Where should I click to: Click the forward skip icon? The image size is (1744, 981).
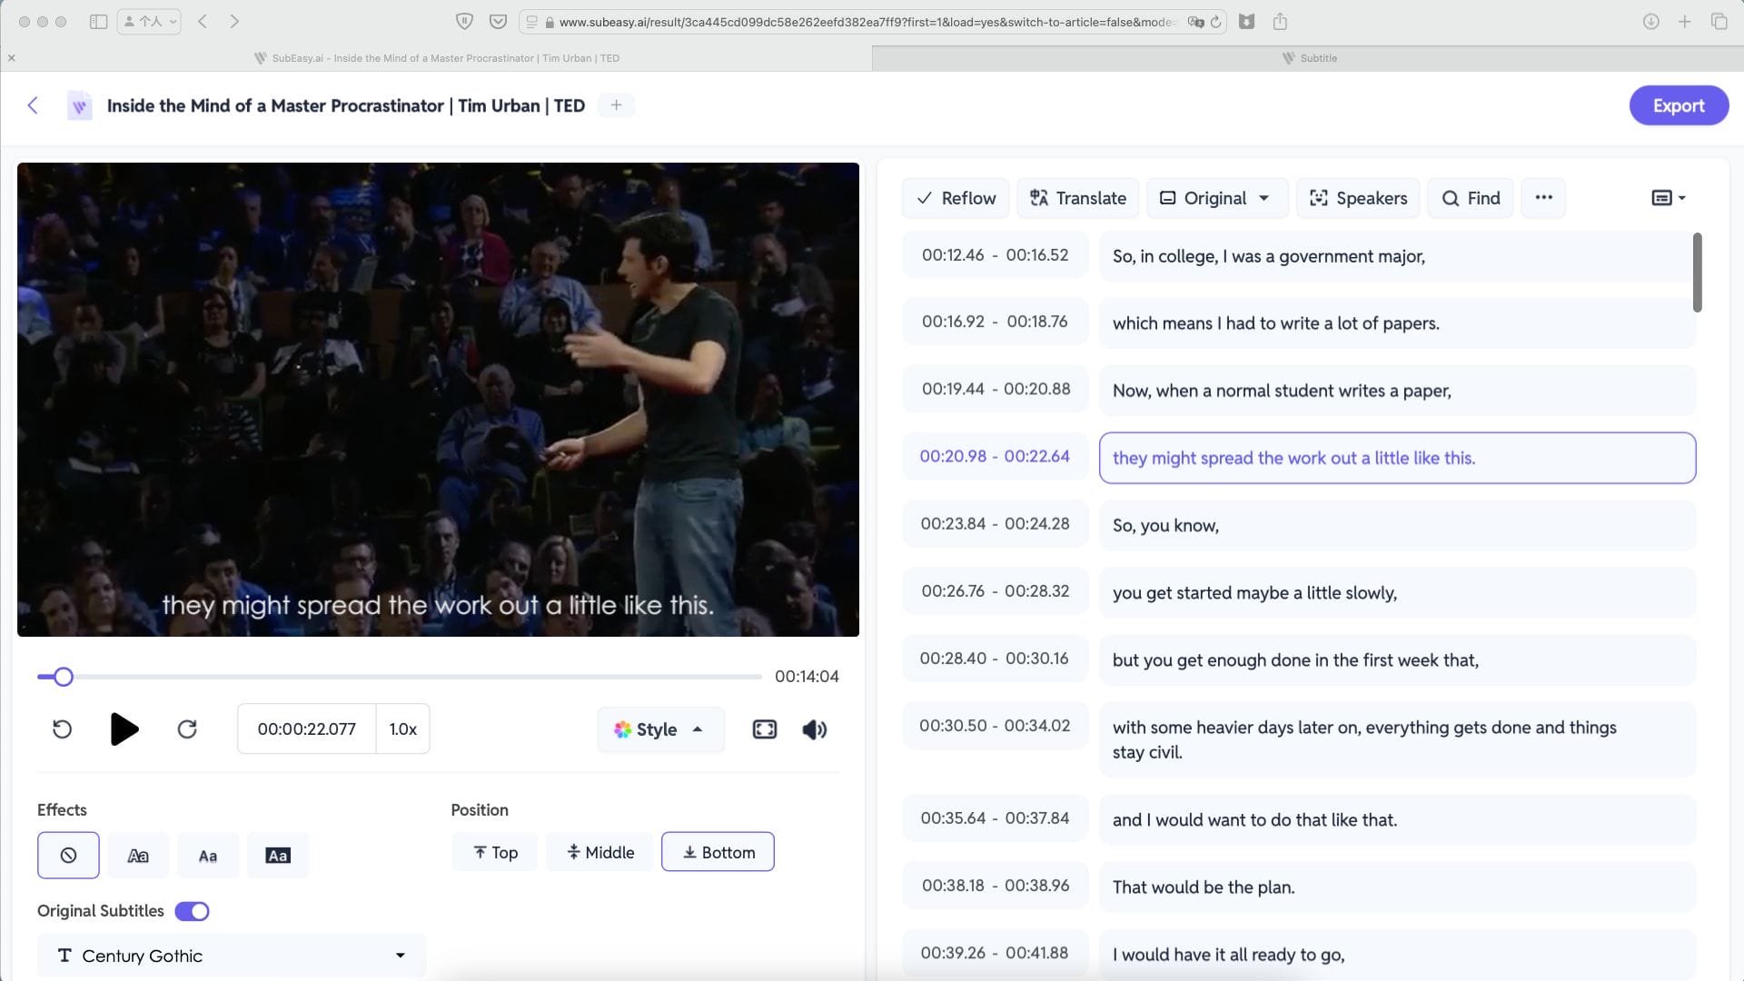pyautogui.click(x=187, y=729)
